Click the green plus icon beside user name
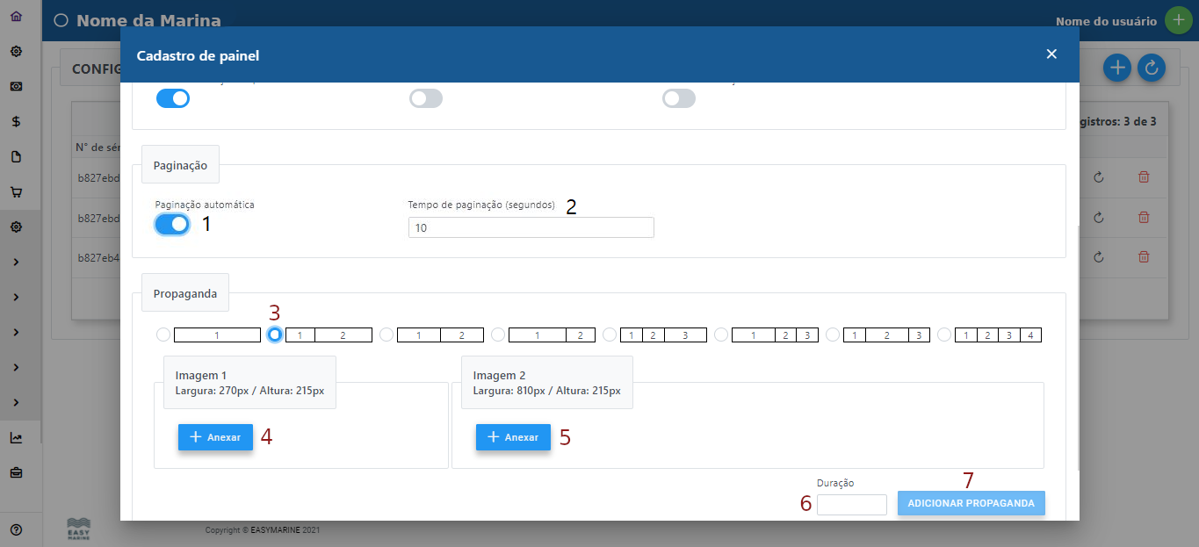This screenshot has height=547, width=1199. coord(1177,21)
